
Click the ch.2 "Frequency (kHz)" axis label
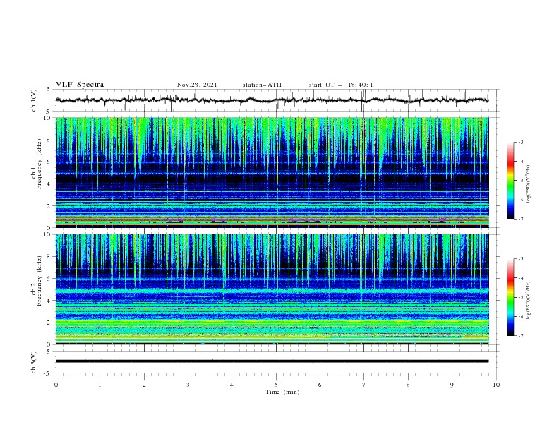click(40, 280)
